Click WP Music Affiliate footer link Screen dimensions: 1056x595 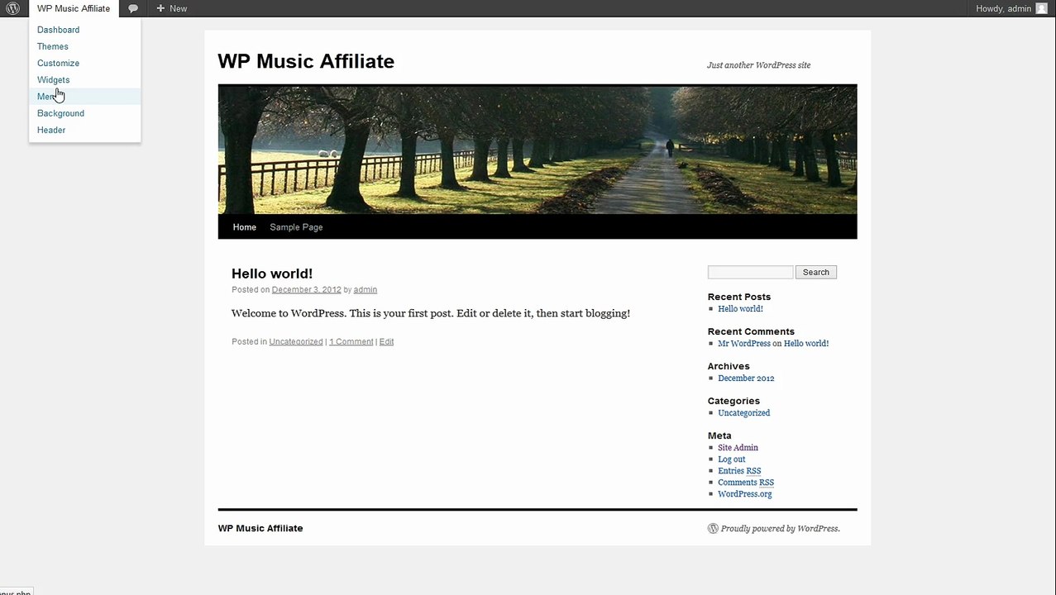tap(260, 529)
